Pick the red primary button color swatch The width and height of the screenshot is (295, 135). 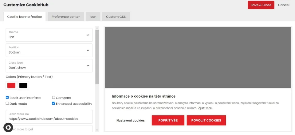(11, 85)
